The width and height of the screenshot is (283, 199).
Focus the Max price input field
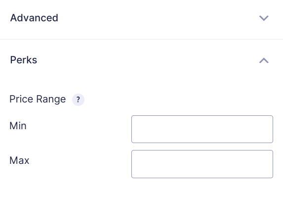point(202,164)
